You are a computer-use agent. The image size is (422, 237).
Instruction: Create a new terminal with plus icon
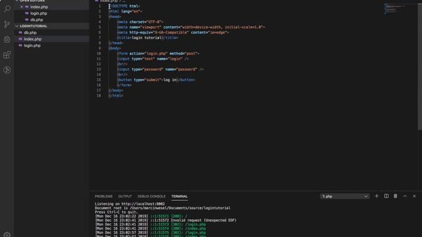point(377,196)
